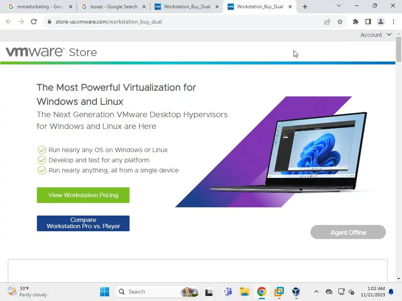Close the boxes - Google Search tab
402x301 pixels.
[x=144, y=7]
